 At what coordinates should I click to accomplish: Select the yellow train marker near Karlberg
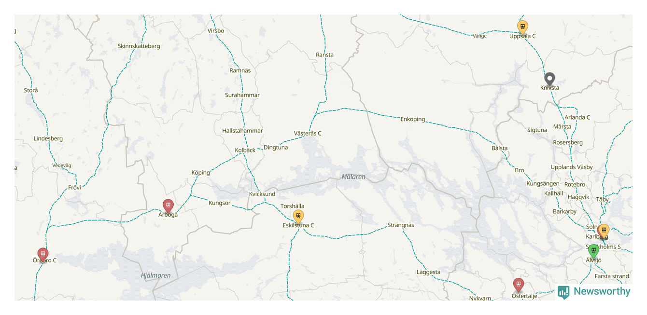tap(604, 231)
